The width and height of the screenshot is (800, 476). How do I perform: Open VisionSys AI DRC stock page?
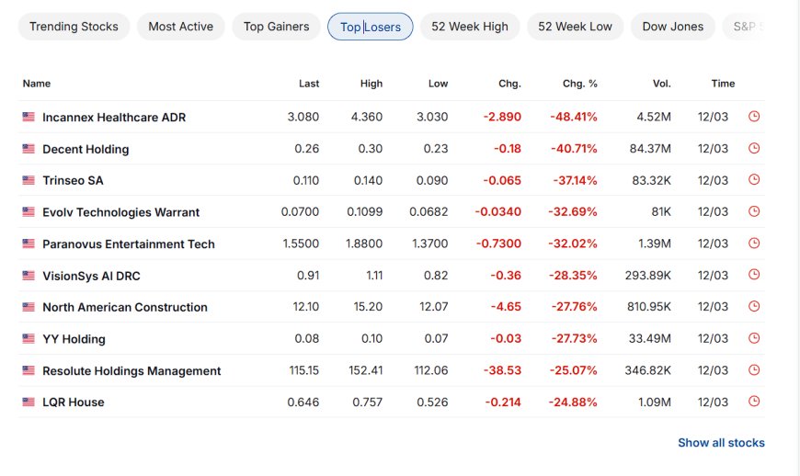click(91, 276)
